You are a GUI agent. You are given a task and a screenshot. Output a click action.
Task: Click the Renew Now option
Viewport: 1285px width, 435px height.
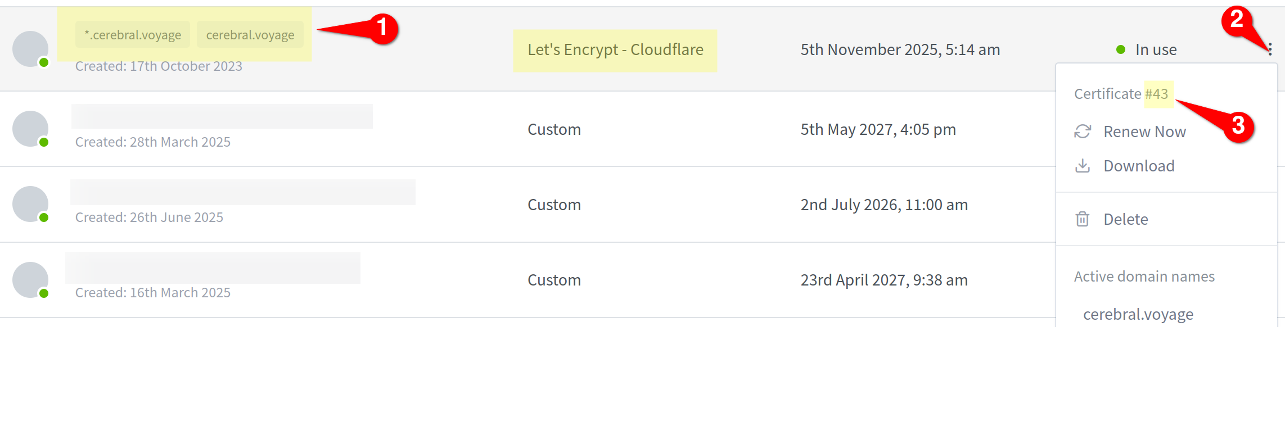coord(1144,131)
